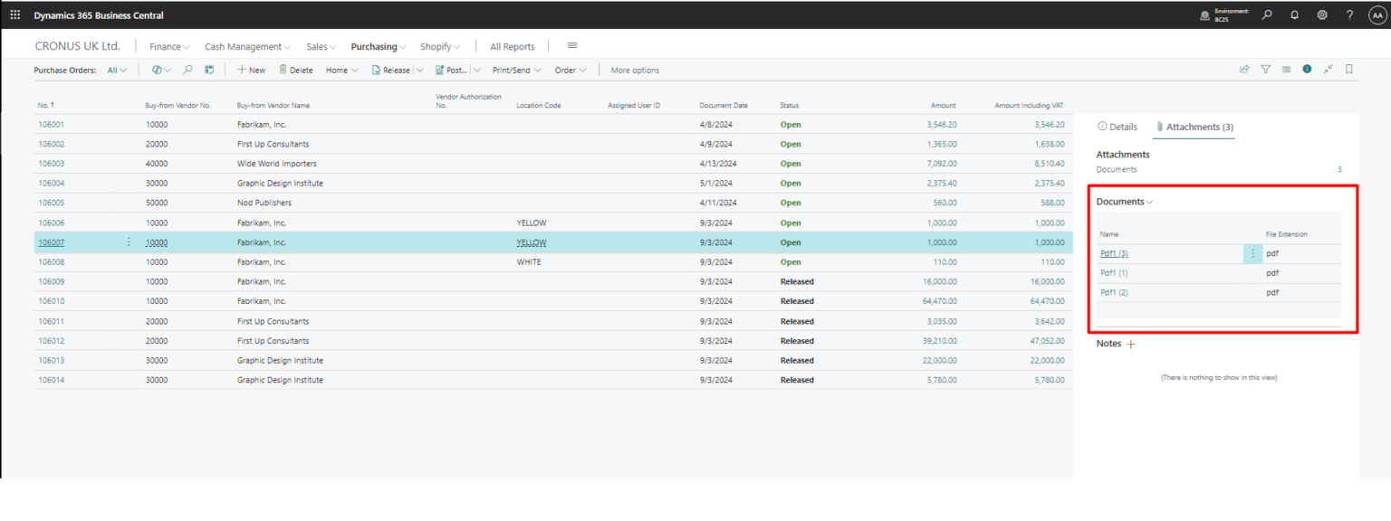
Task: Open the Order actions dropdown
Action: pos(571,70)
